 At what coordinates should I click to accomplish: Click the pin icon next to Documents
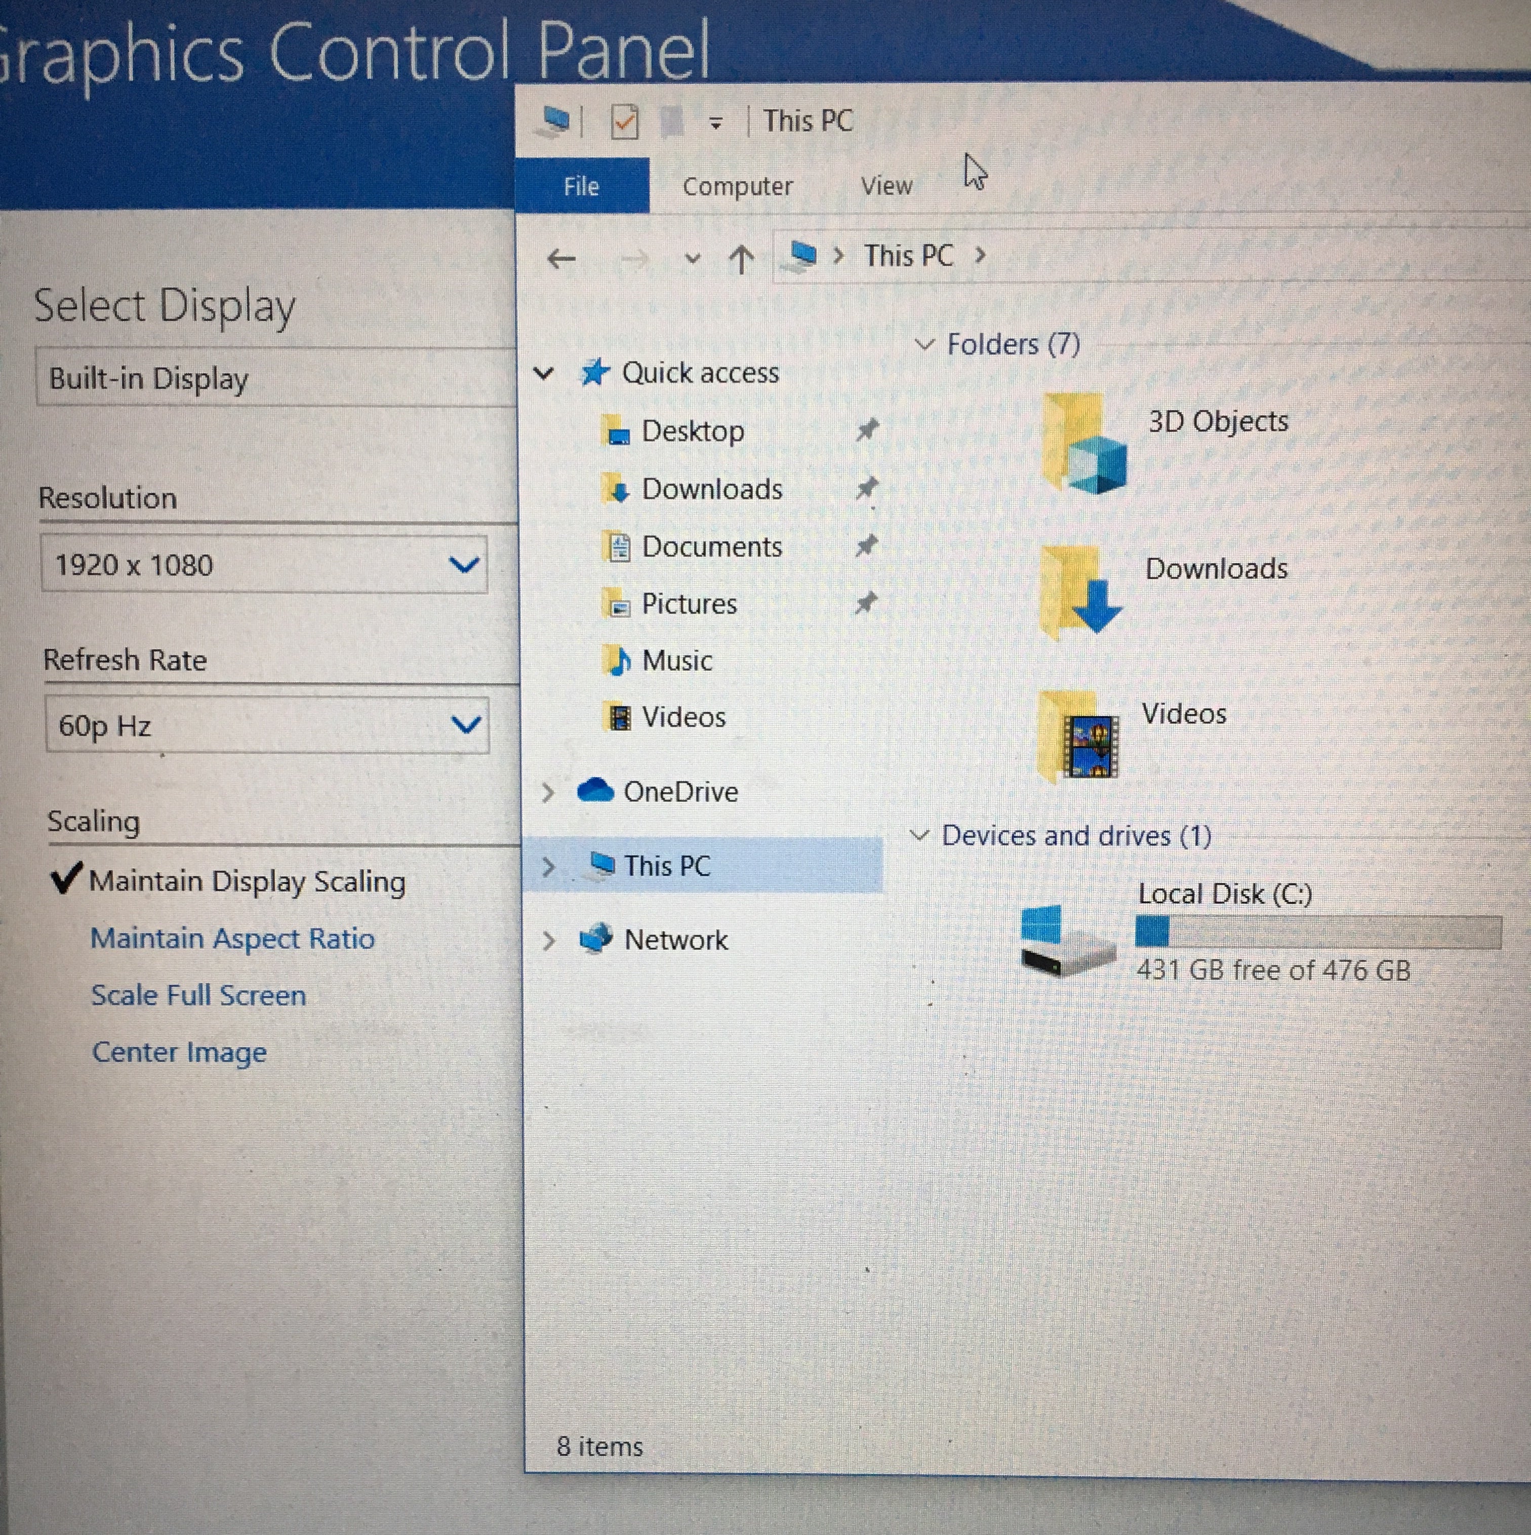(x=866, y=546)
